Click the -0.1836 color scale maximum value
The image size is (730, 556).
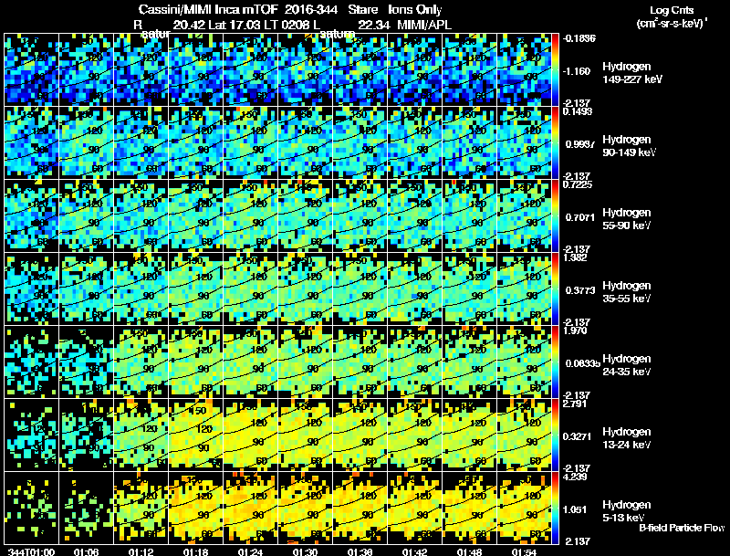pos(579,38)
